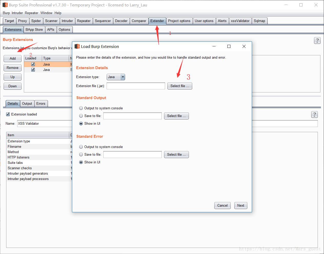Switch to the Sqlmap tab

(259, 21)
